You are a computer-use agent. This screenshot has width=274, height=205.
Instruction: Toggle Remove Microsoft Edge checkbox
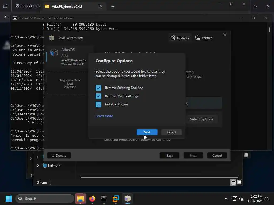tap(98, 96)
